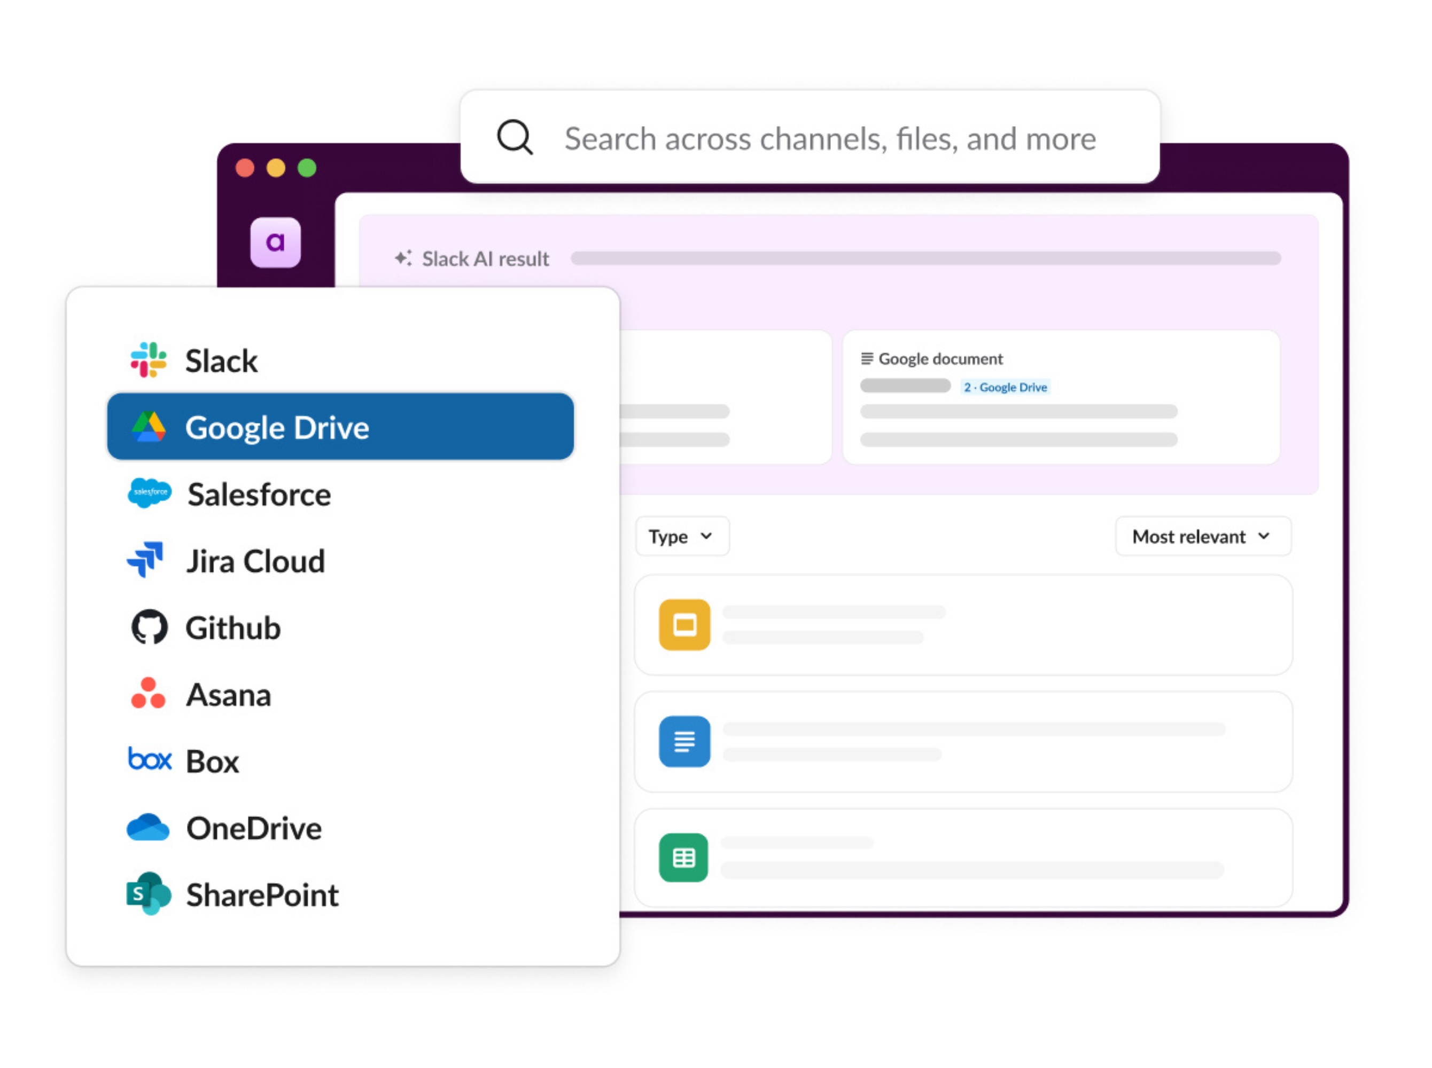The image size is (1432, 1068).
Task: Pick Github in the source list
Action: (340, 628)
